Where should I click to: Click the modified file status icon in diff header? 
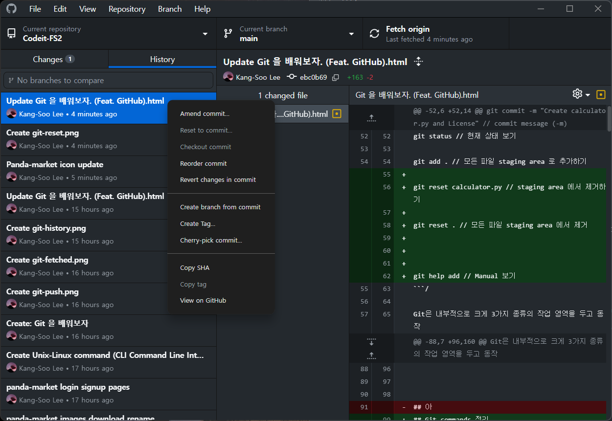pos(601,95)
